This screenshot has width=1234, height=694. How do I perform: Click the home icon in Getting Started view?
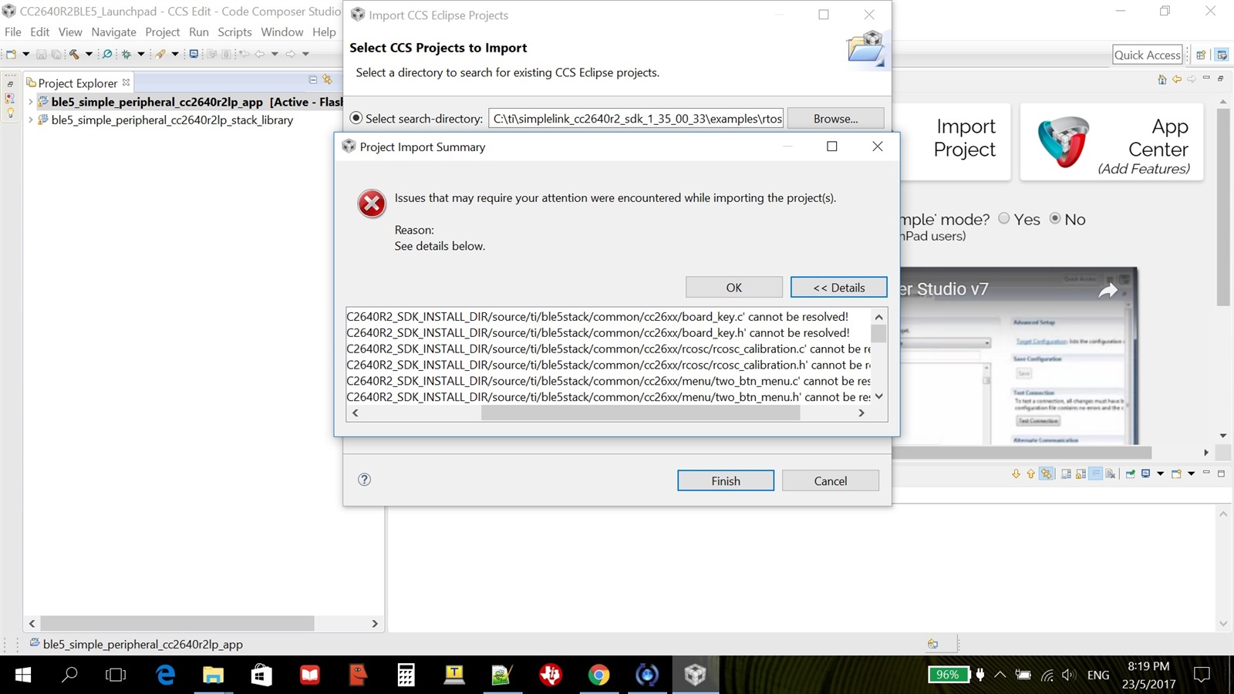tap(1162, 79)
